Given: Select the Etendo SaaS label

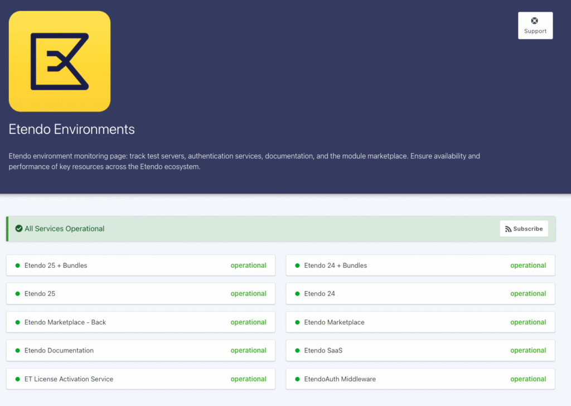Looking at the screenshot, I should [323, 350].
